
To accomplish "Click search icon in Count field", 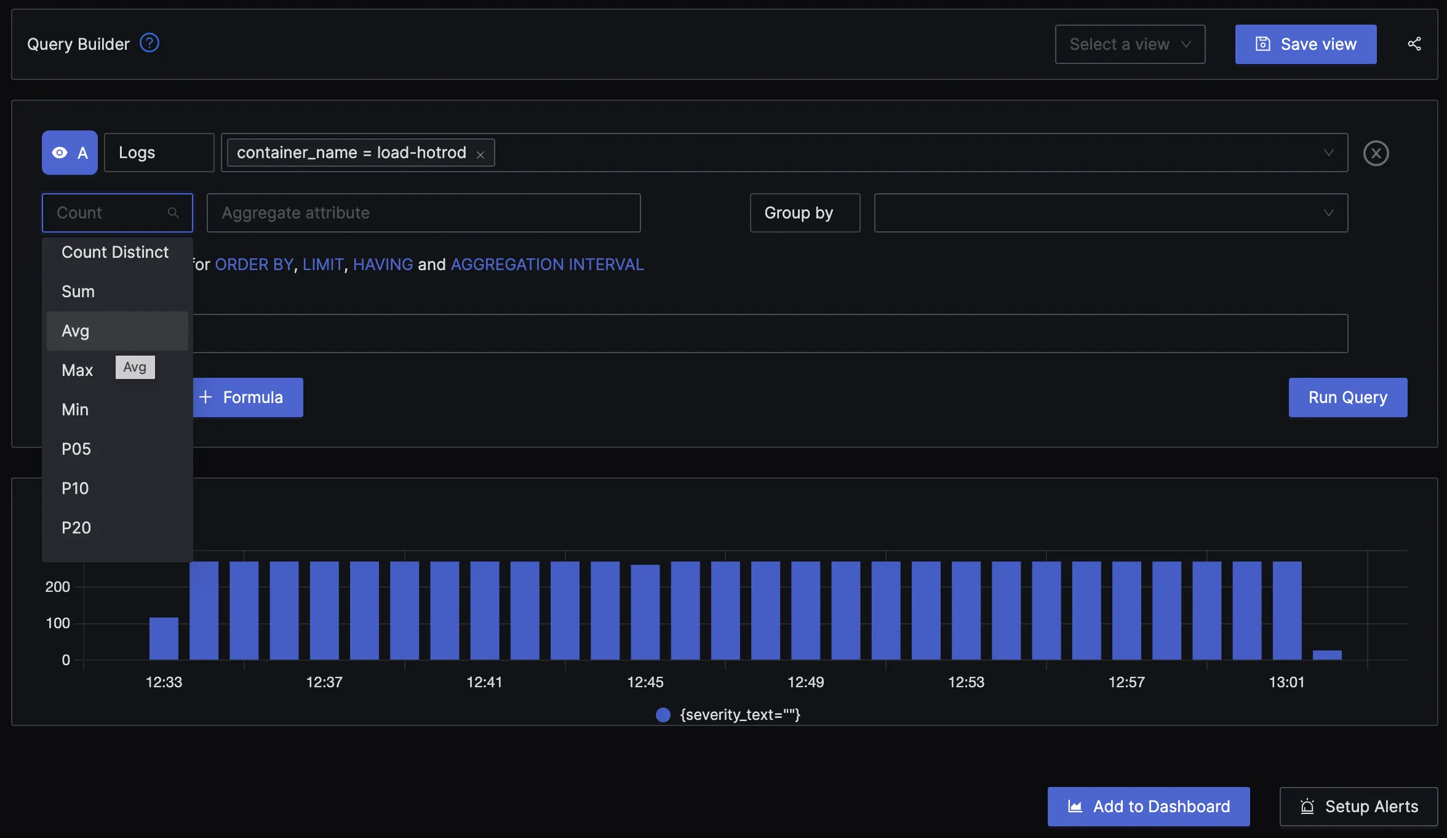I will pos(173,213).
